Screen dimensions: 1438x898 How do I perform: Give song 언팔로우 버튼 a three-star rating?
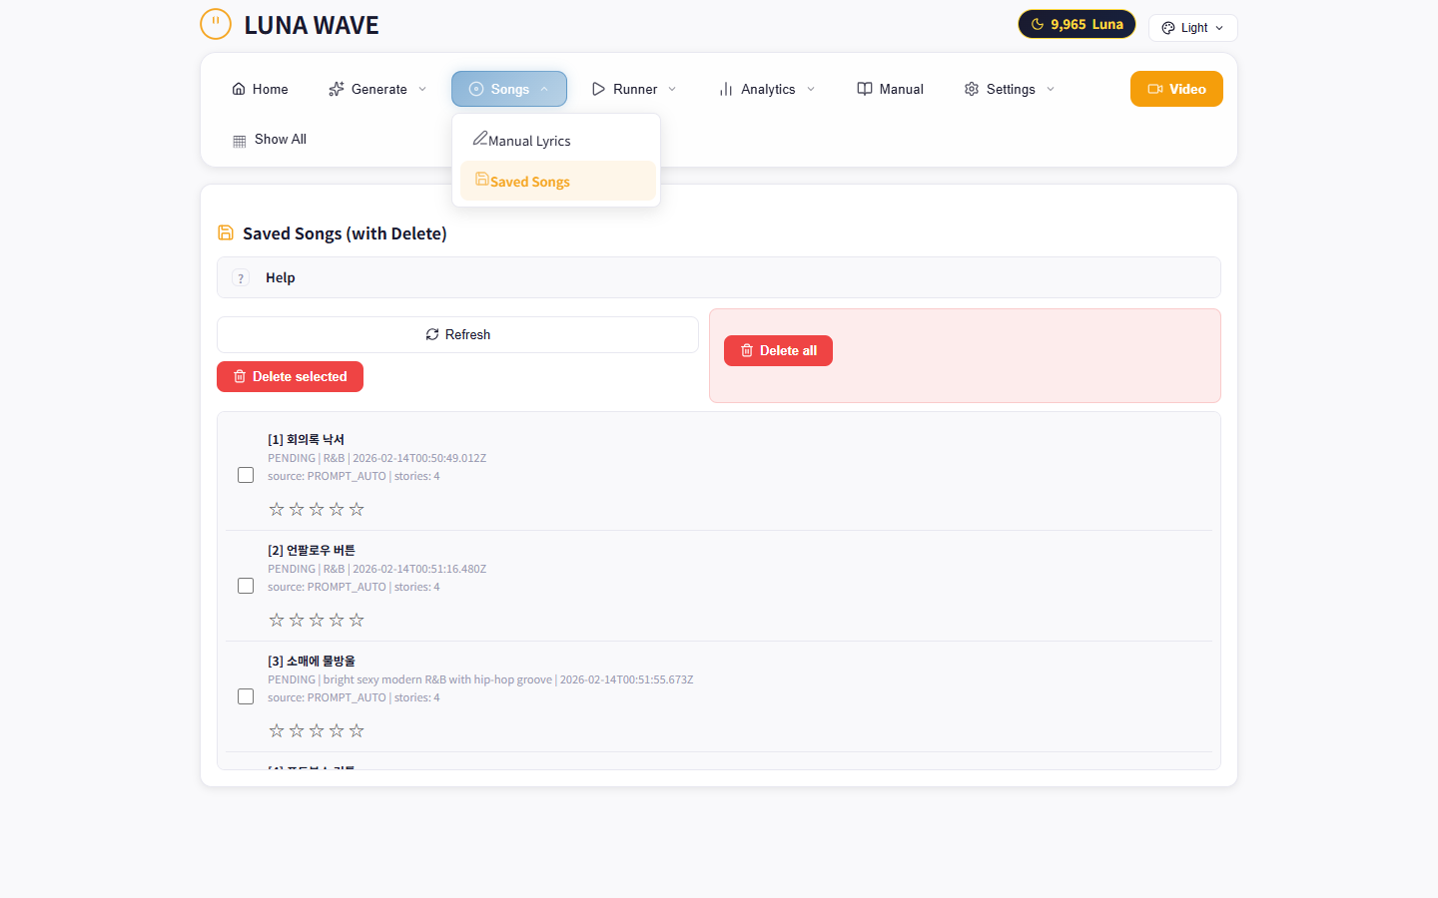[x=317, y=621]
